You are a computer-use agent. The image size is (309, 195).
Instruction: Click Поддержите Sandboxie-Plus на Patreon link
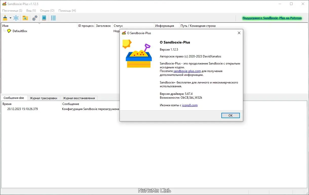(x=272, y=18)
